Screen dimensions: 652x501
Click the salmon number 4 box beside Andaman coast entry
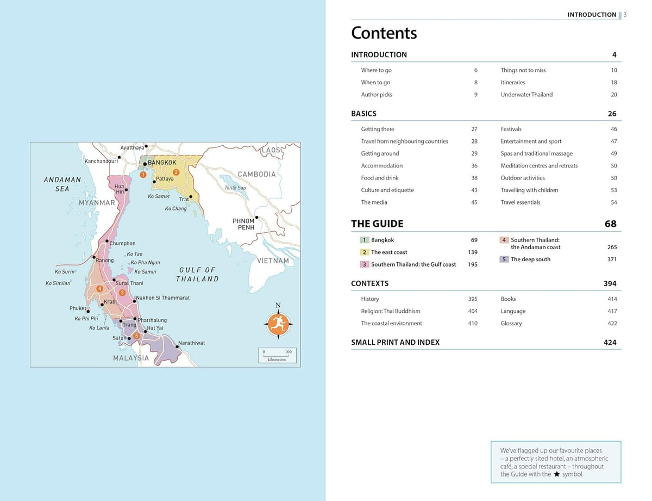click(504, 240)
